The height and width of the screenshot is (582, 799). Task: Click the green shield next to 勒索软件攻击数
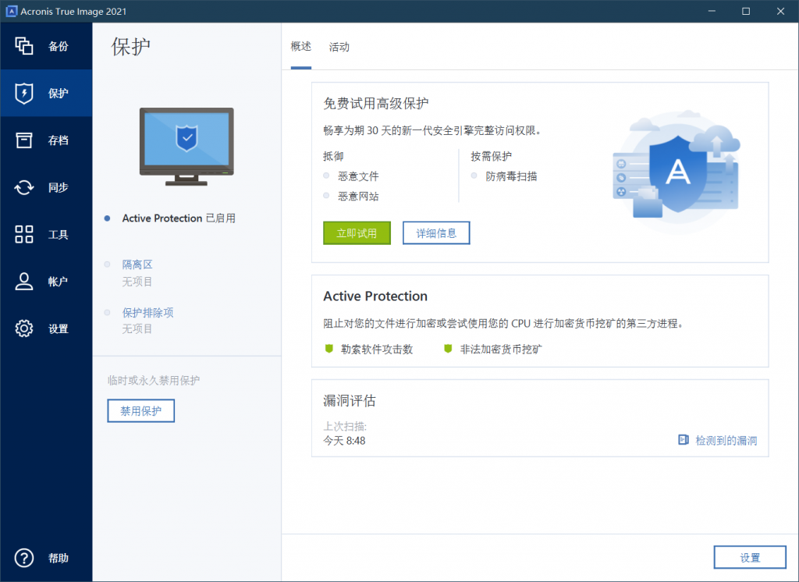[x=328, y=349]
